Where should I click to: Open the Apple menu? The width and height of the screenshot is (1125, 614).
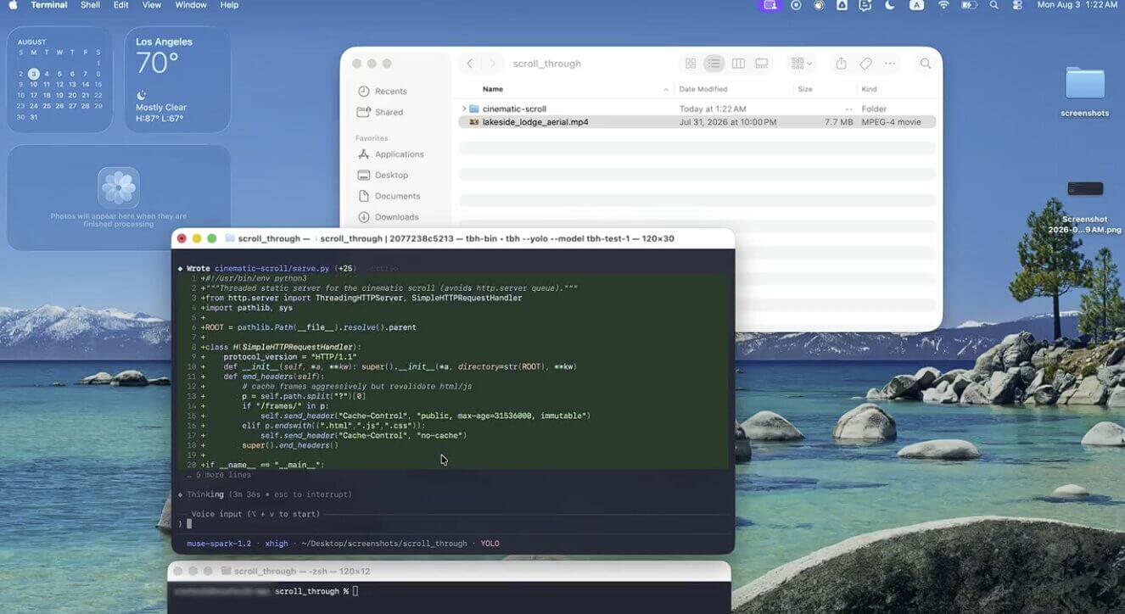(13, 5)
